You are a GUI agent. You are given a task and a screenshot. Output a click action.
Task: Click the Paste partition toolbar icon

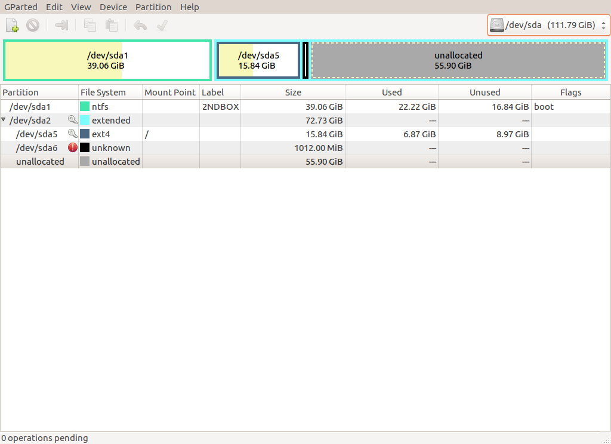coord(112,25)
